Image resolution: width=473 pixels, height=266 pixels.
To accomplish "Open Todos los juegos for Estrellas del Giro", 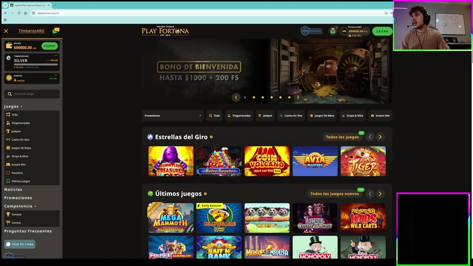I will pos(342,137).
